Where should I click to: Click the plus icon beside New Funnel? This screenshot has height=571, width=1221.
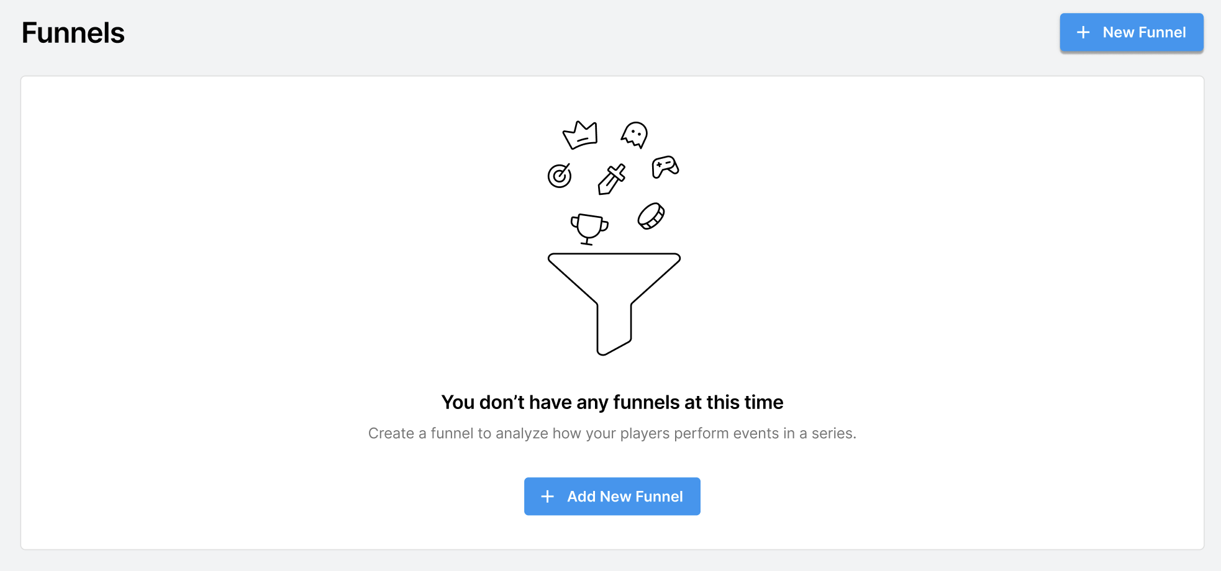point(1083,32)
